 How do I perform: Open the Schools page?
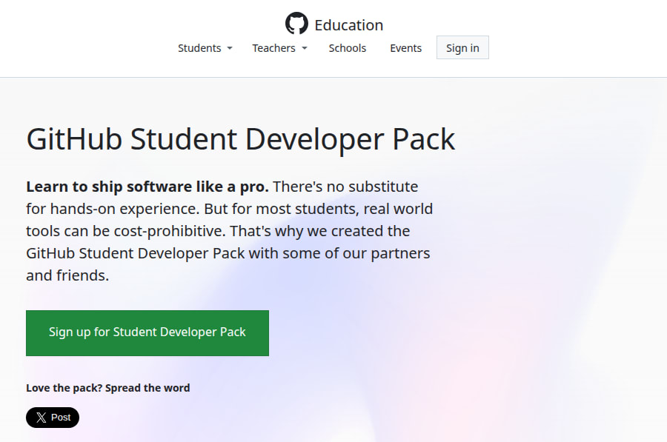(x=347, y=48)
